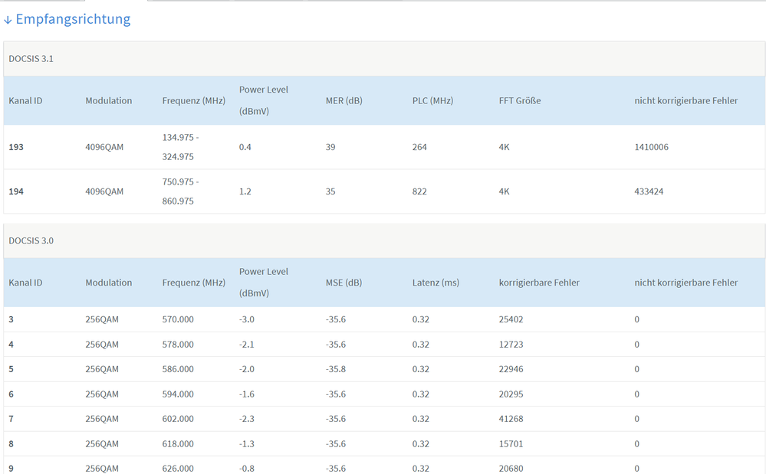
Task: Click the FFT Größe column header
Action: click(x=520, y=100)
